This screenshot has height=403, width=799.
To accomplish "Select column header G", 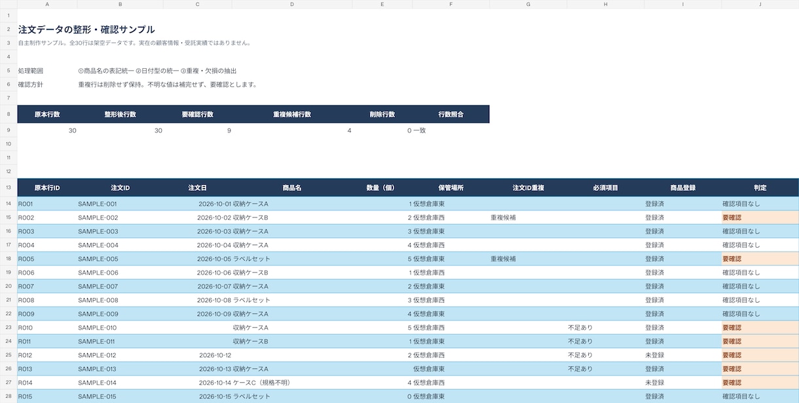I will (529, 4).
